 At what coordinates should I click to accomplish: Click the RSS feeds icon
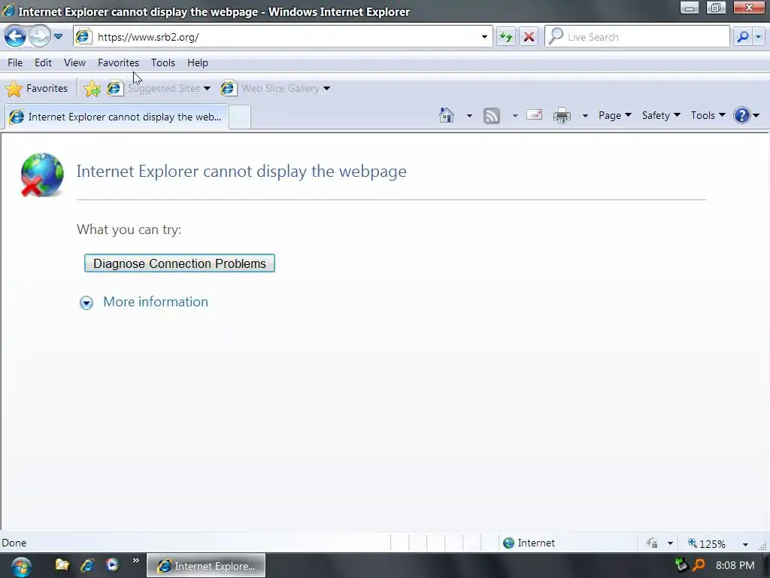pyautogui.click(x=492, y=115)
